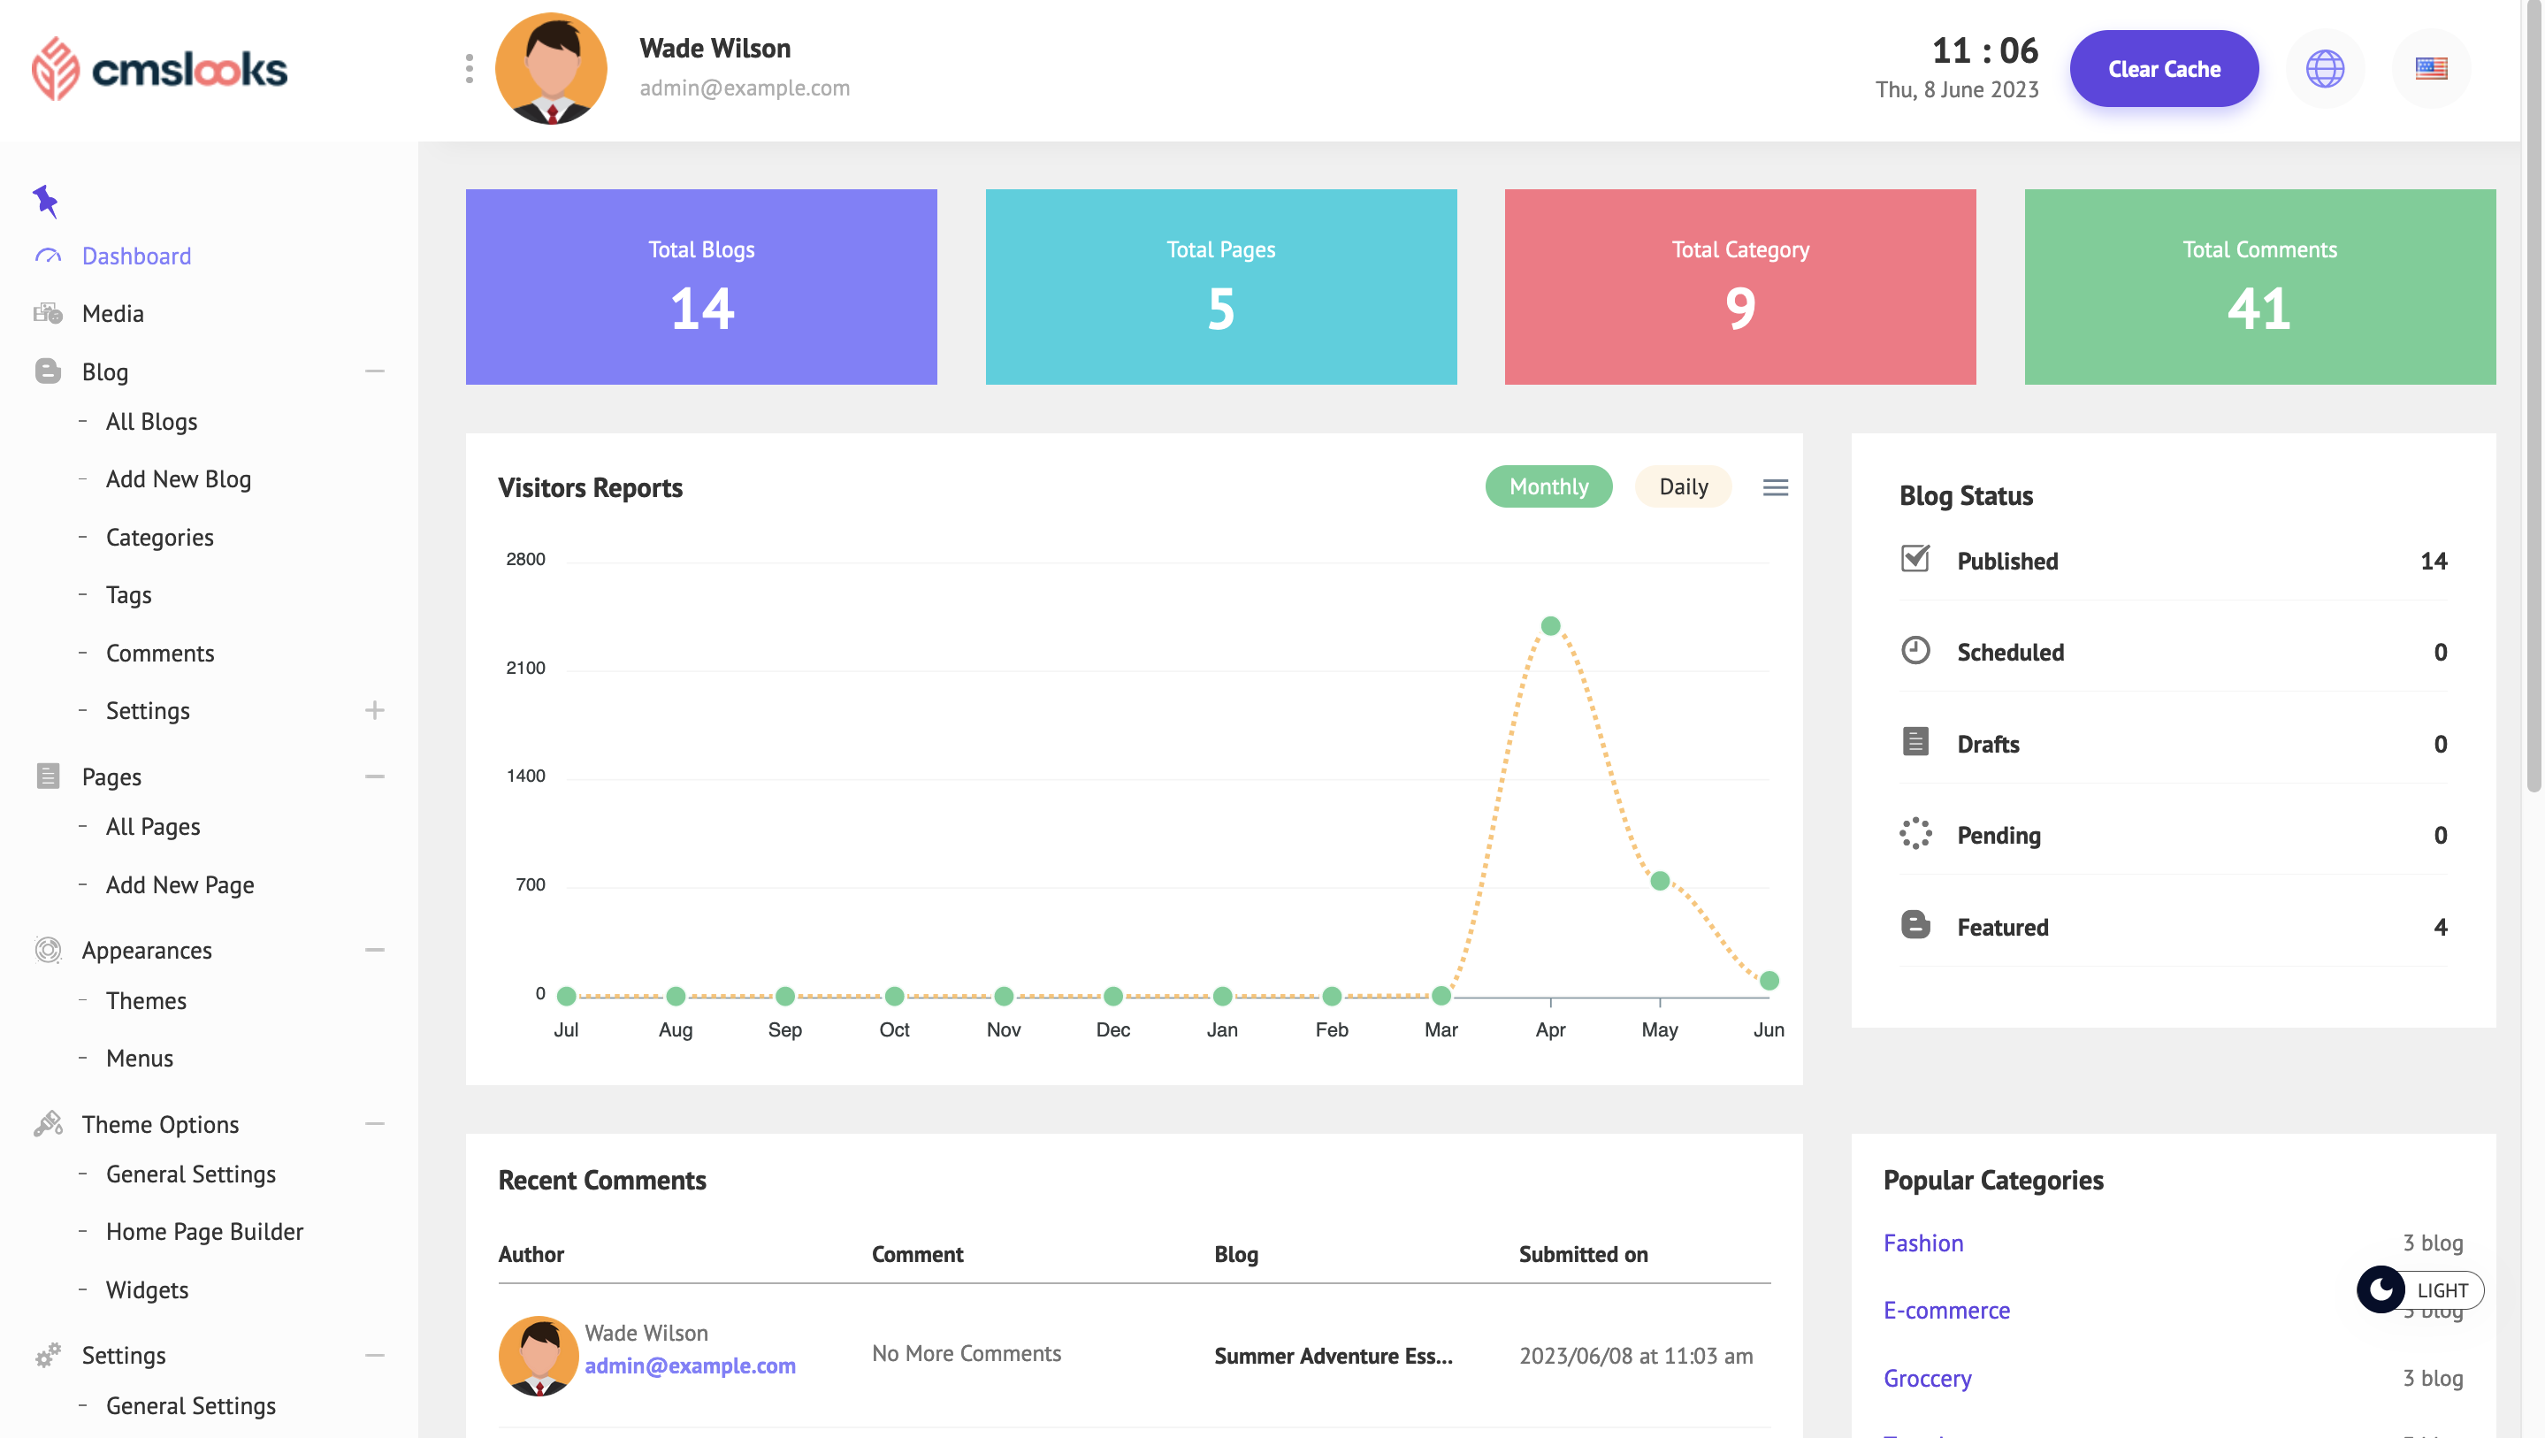Collapse the Pages sidebar section
2545x1438 pixels.
pos(374,776)
